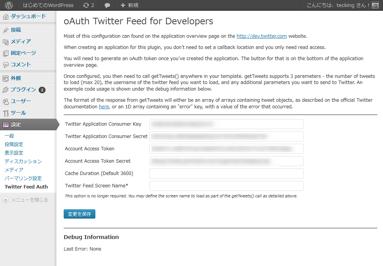Click the tools icon for ツール
Viewport: 383px width, 266px height.
point(6,113)
